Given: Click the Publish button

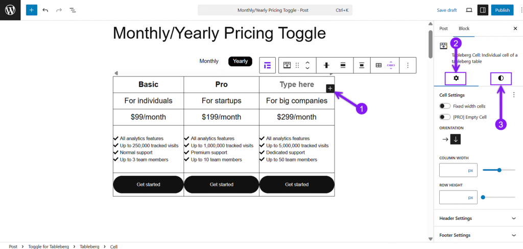Looking at the screenshot, I should 502,10.
